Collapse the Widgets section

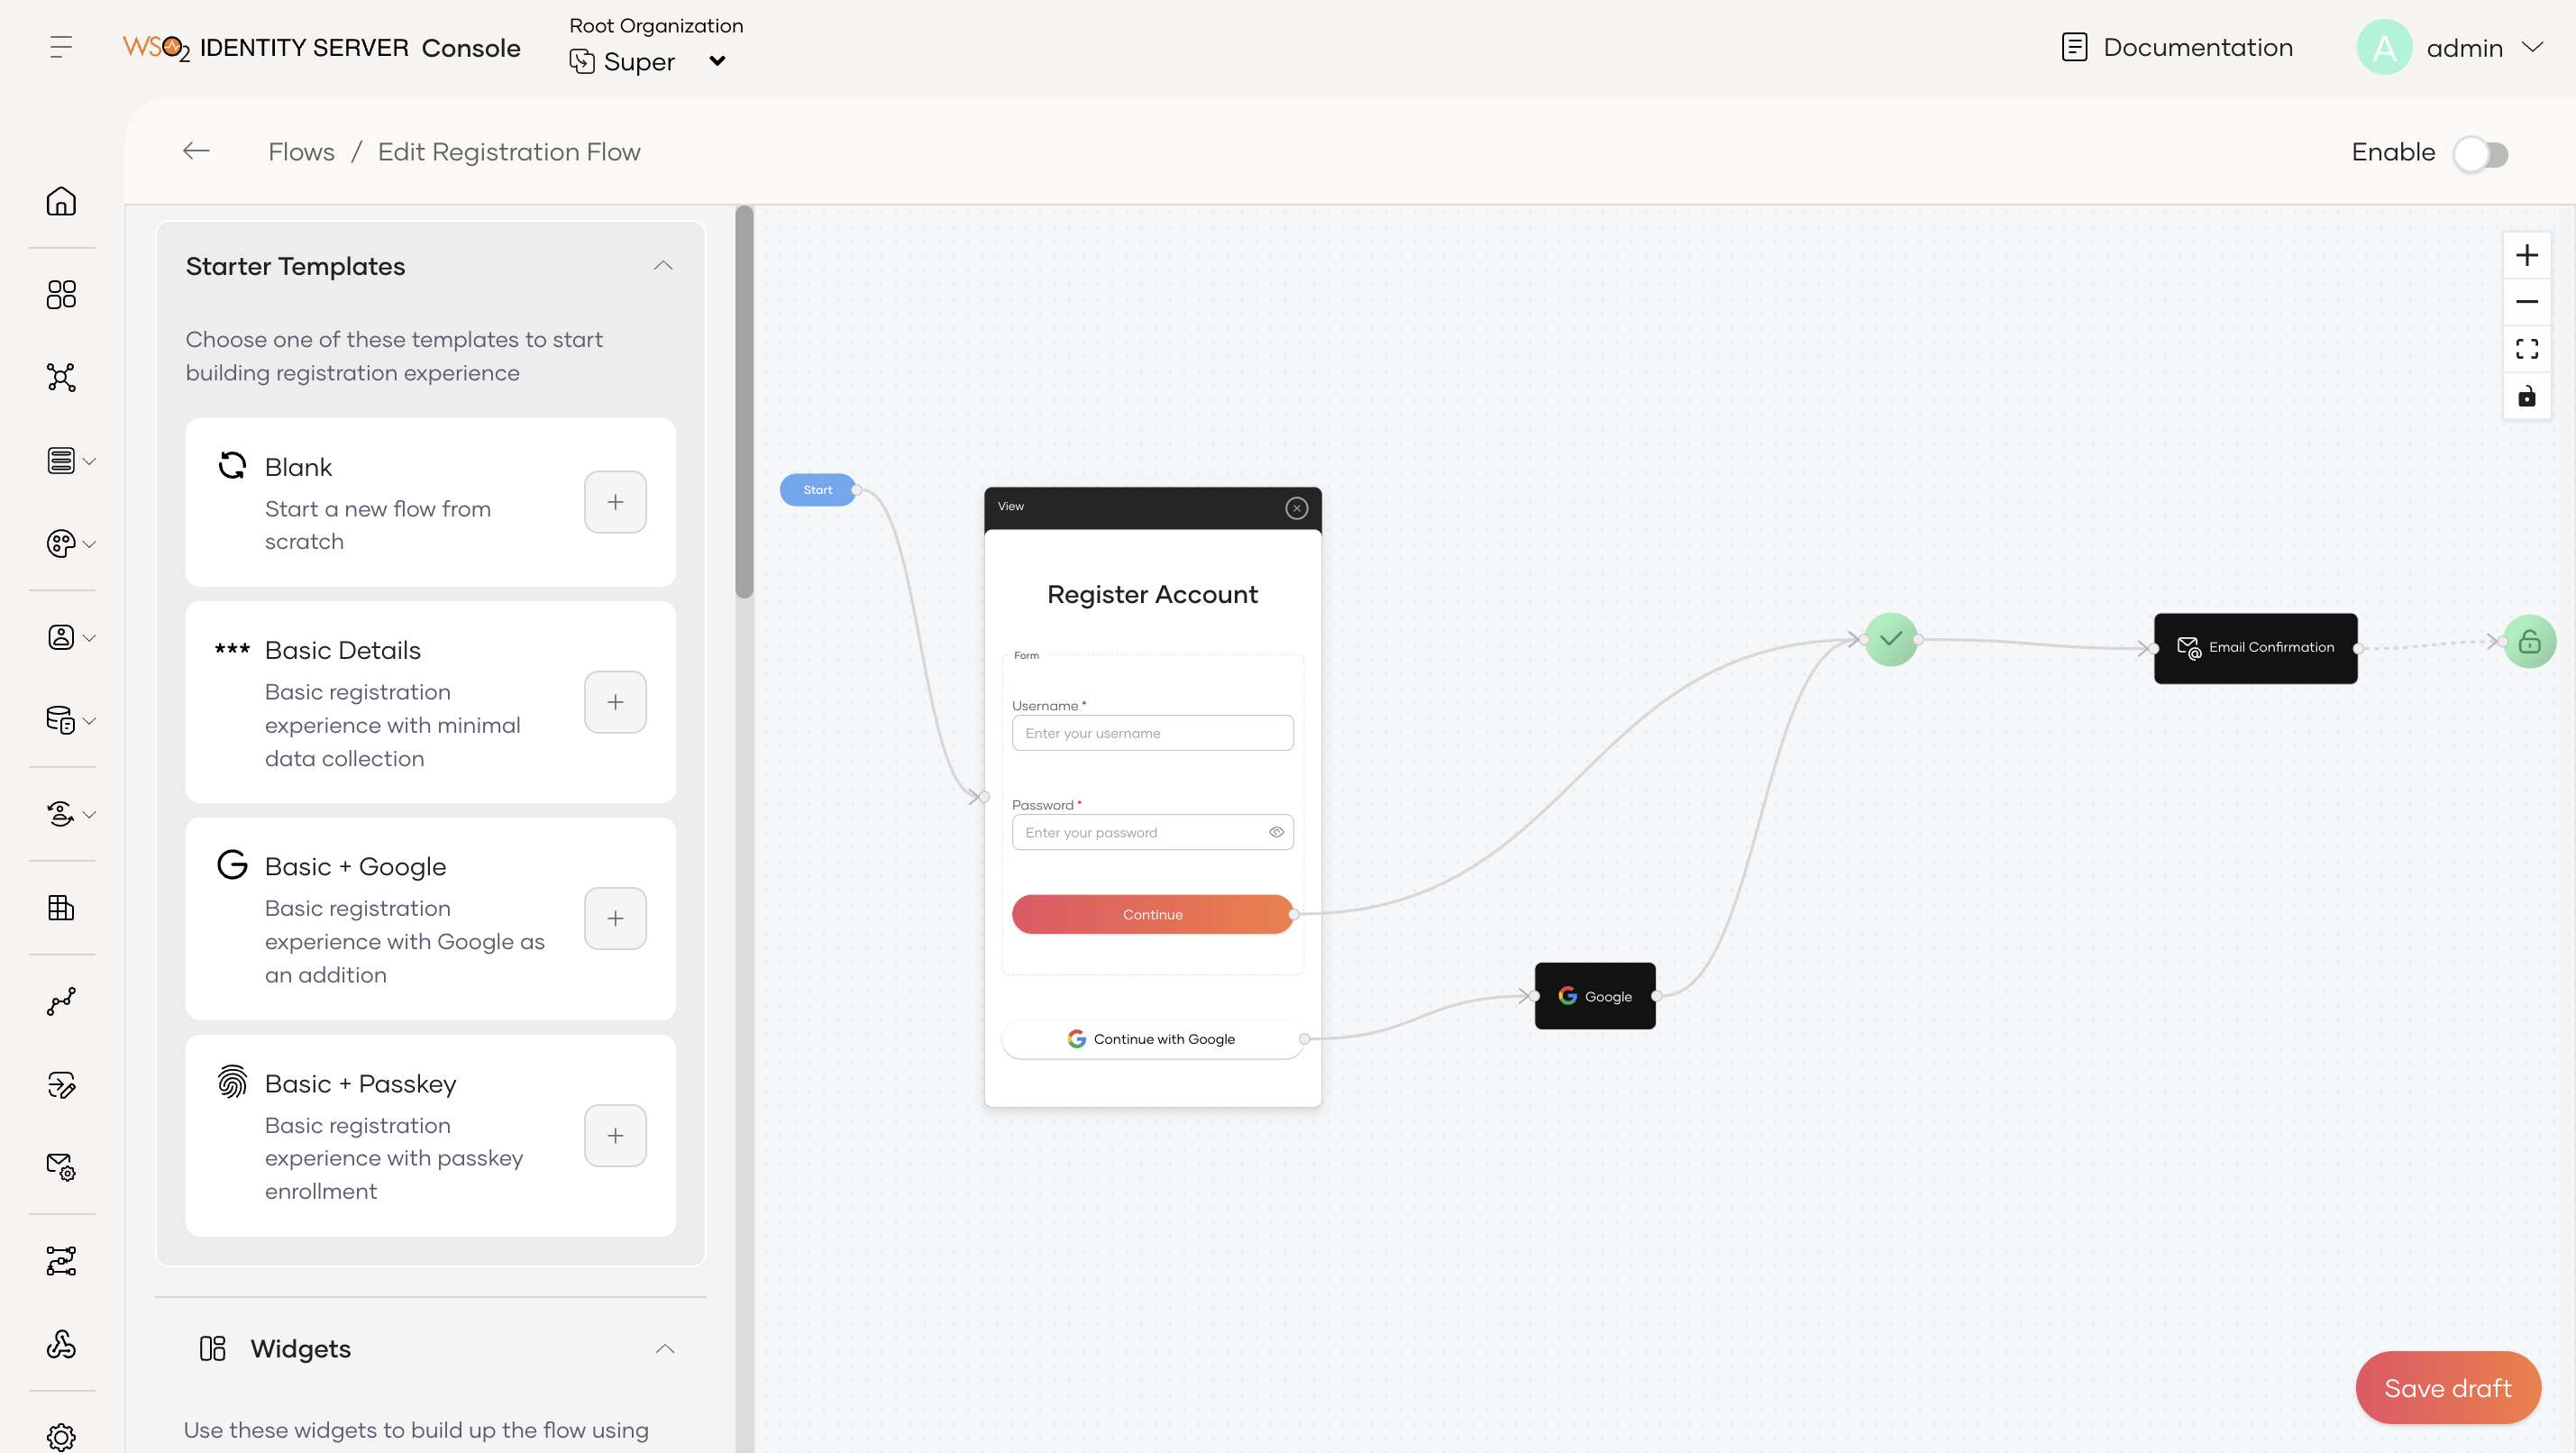tap(665, 1349)
